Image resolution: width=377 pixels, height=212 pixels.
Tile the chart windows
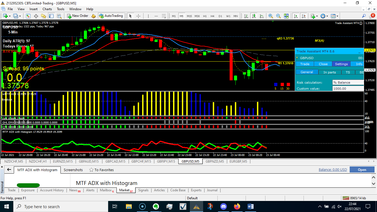pos(286,16)
